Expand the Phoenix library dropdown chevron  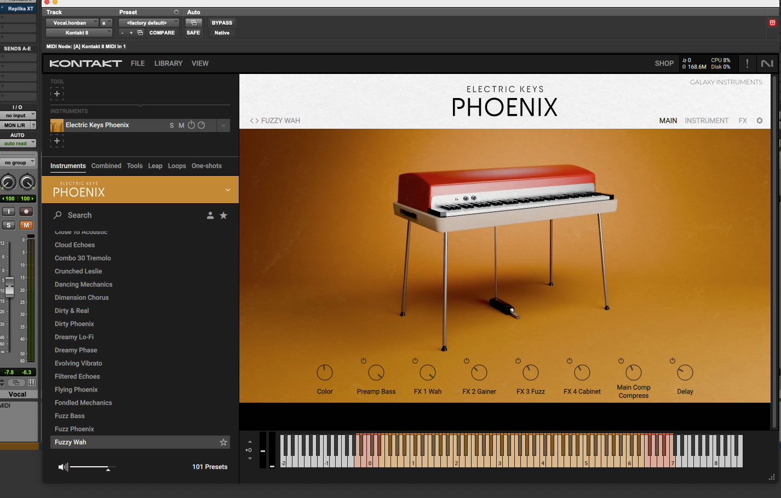[x=228, y=190]
